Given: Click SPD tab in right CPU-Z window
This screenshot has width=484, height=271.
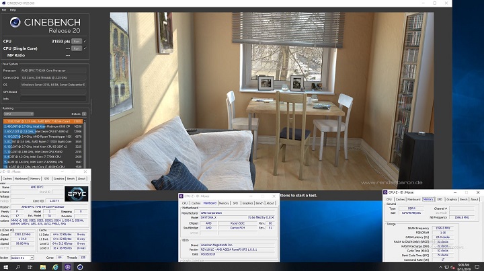Looking at the screenshot, I should (x=440, y=200).
